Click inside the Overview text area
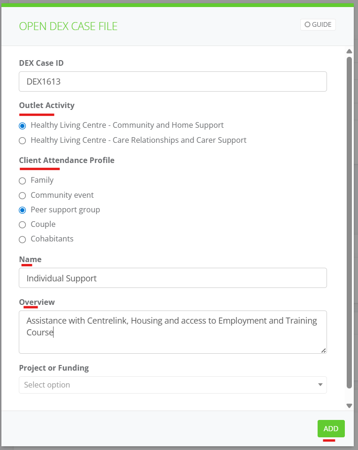The image size is (358, 450). point(173,332)
